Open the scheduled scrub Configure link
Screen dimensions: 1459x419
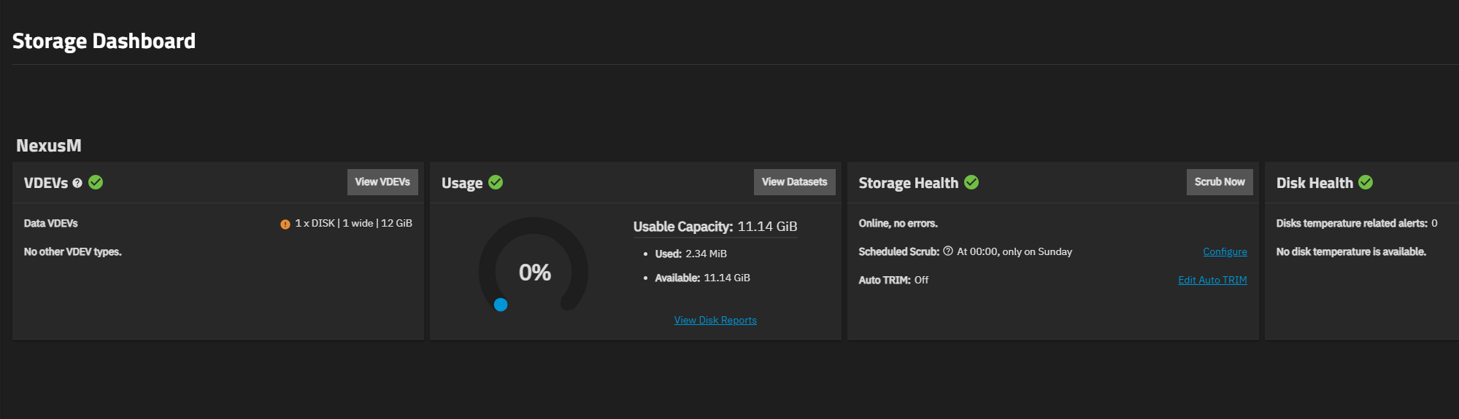(x=1225, y=251)
